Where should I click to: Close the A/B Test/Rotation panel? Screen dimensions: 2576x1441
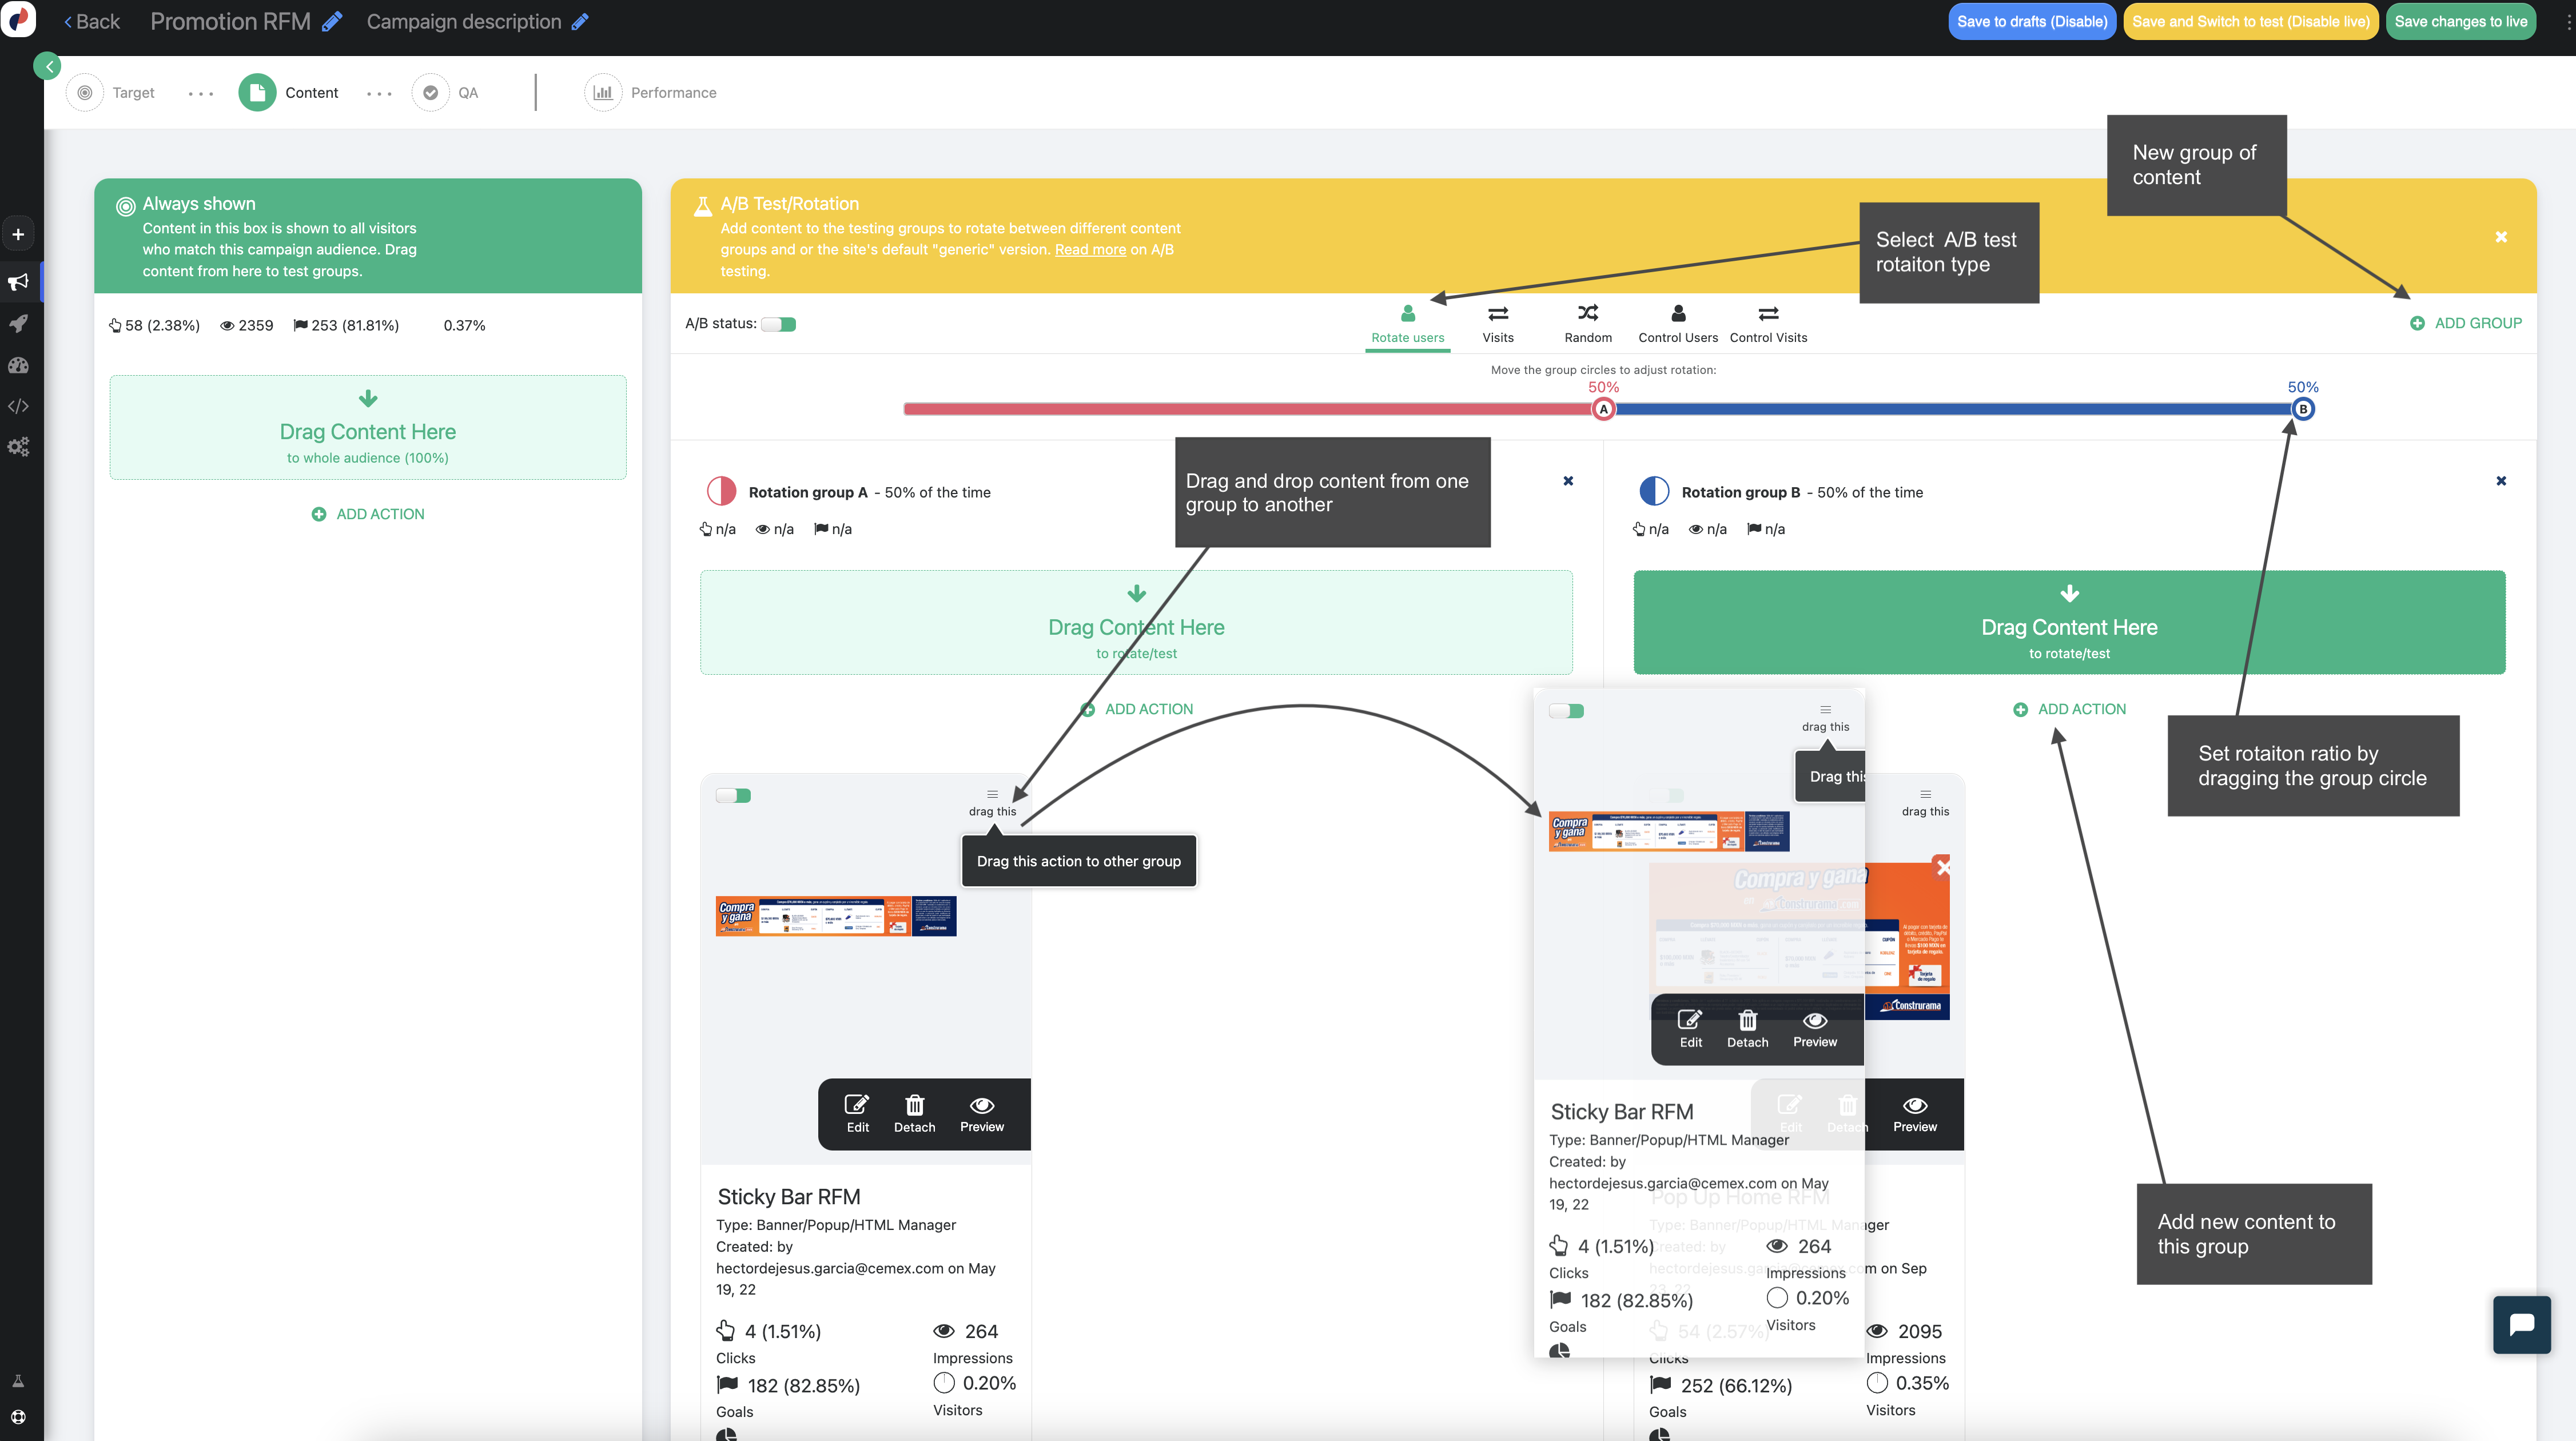tap(2501, 237)
